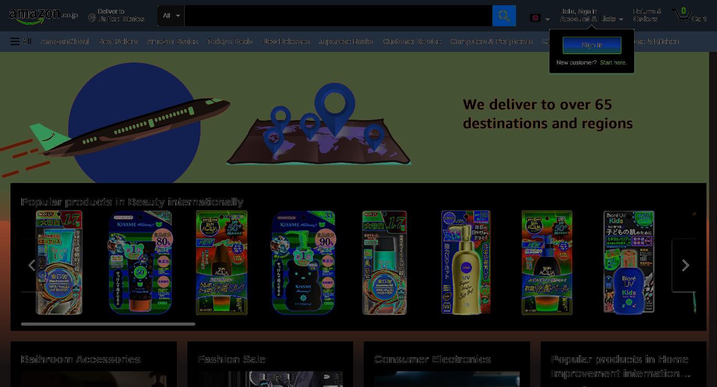Click the location pin Deliver to United States

(x=116, y=15)
